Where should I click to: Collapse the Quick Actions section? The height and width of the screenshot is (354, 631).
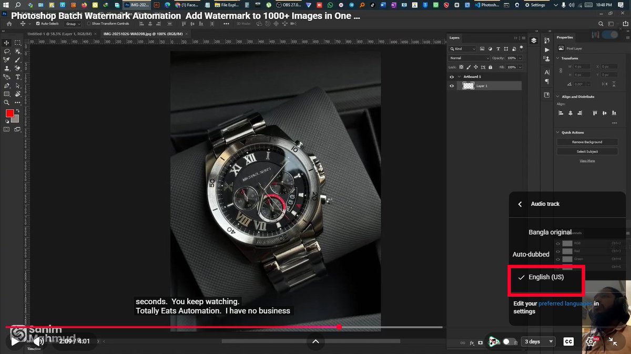click(558, 132)
